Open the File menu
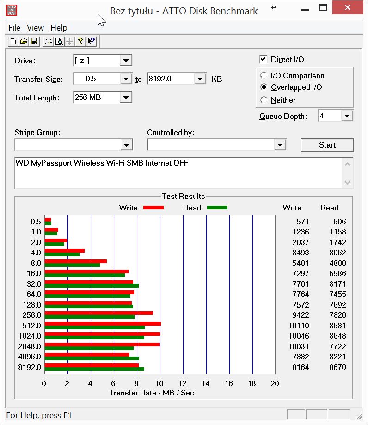Screen dimensions: 368x425 coord(14,28)
